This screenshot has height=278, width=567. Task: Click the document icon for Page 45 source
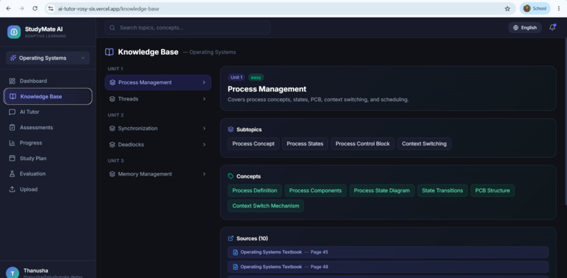(x=235, y=252)
